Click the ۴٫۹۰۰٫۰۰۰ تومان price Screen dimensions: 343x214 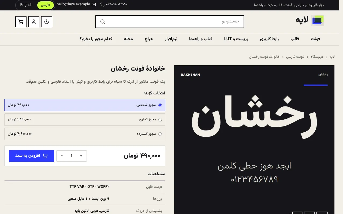click(x=20, y=134)
